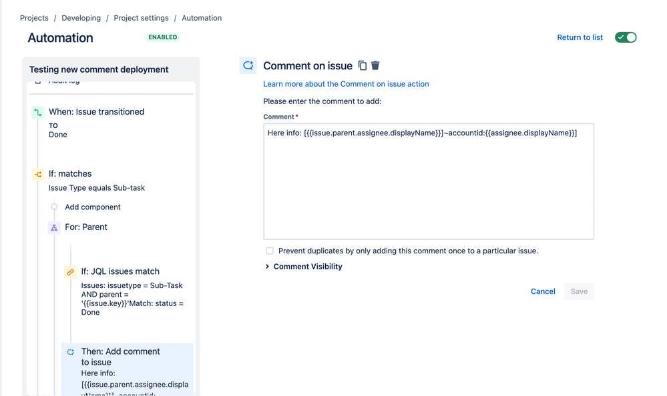
Task: Click the duplicate icon beside Comment on issue
Action: point(361,65)
